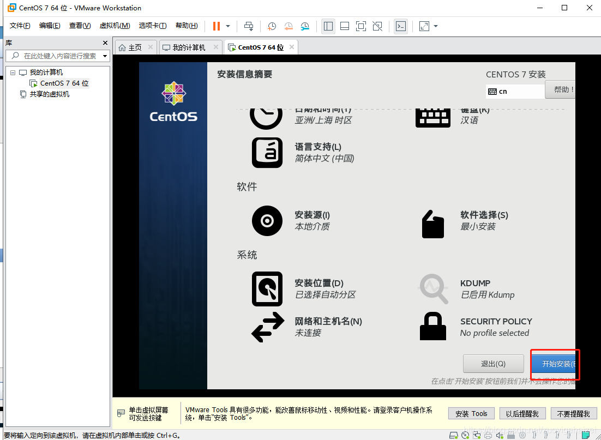Close the 主页 tab
Viewport: 601px width, 440px height.
pyautogui.click(x=151, y=47)
